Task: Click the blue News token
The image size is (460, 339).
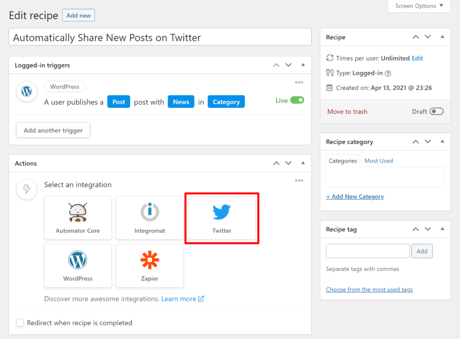Action: tap(181, 102)
